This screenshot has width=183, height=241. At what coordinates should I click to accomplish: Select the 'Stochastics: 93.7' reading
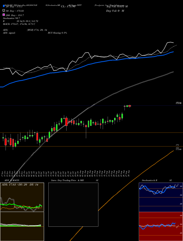click(x=11, y=18)
